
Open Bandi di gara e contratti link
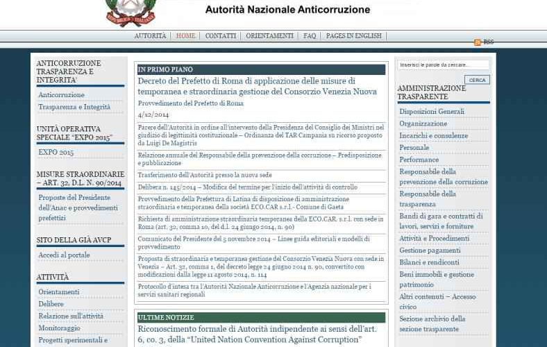pyautogui.click(x=441, y=221)
